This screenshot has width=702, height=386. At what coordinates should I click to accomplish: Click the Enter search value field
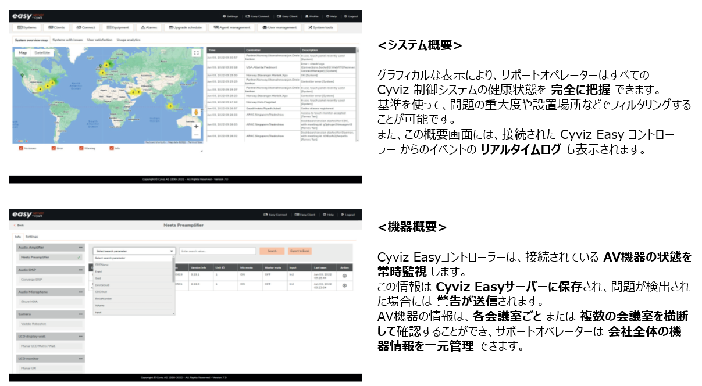coord(217,251)
